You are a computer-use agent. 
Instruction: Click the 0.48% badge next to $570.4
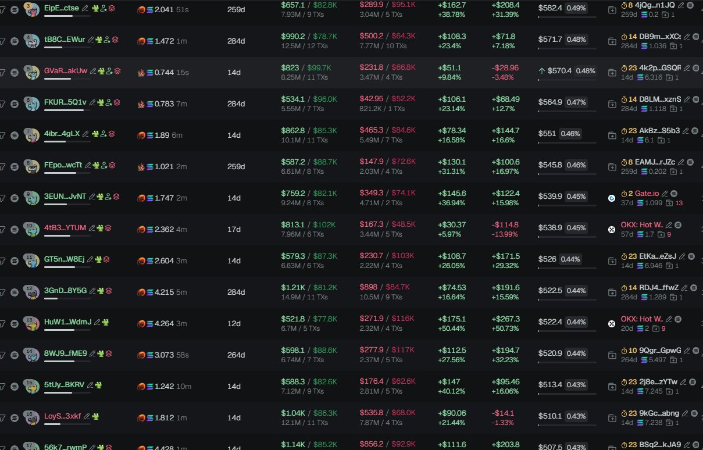click(586, 71)
